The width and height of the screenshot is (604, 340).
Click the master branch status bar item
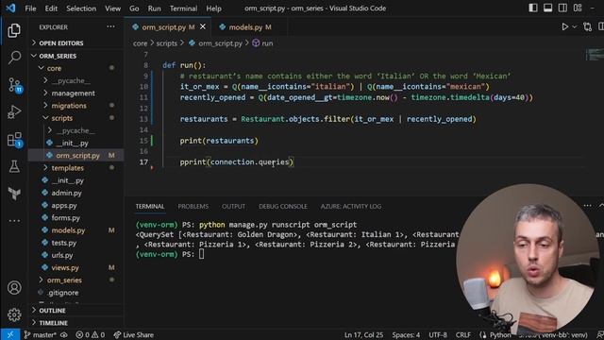click(40, 335)
